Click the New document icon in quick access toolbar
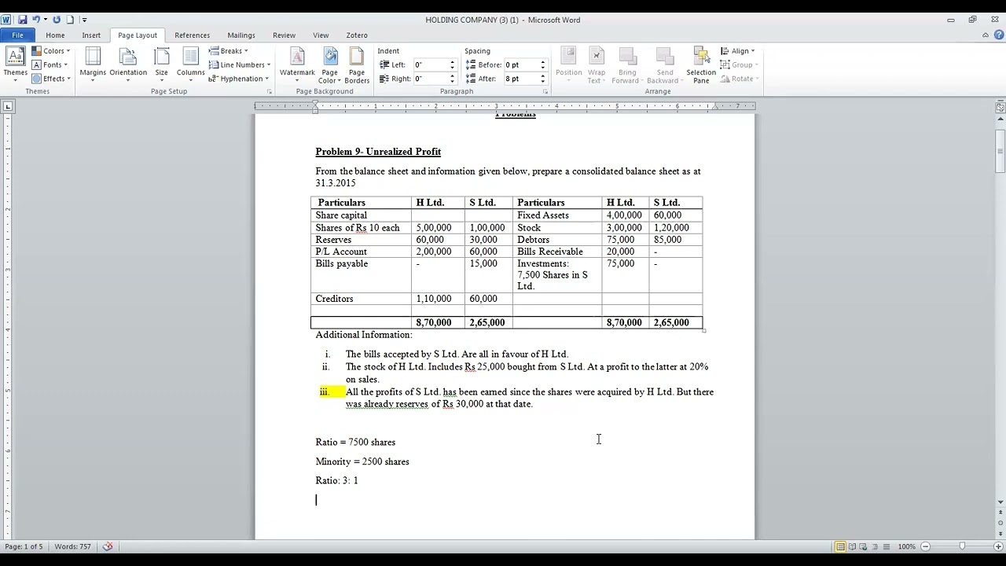Screen dimensions: 1006x566 70,20
